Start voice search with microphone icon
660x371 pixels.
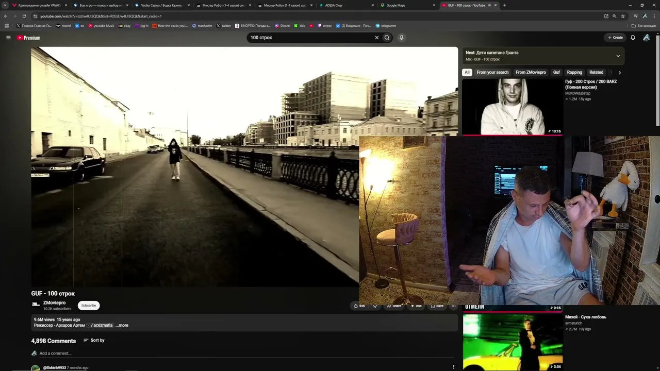click(x=401, y=38)
